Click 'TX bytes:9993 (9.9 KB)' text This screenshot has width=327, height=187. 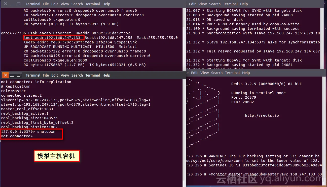tap(94, 24)
